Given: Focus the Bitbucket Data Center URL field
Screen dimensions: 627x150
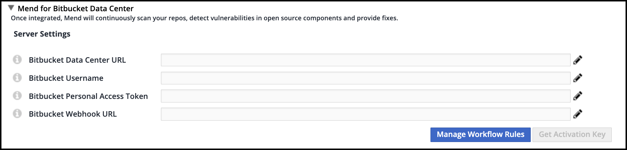Looking at the screenshot, I should coord(365,60).
